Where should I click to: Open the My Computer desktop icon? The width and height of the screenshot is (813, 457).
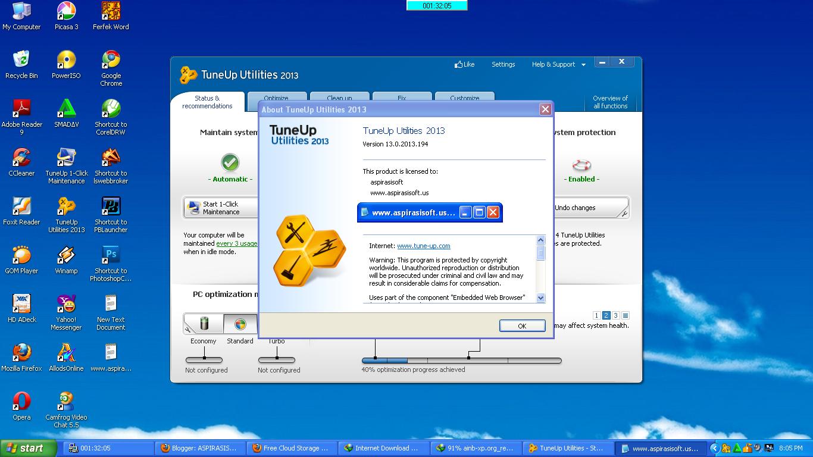tap(21, 16)
